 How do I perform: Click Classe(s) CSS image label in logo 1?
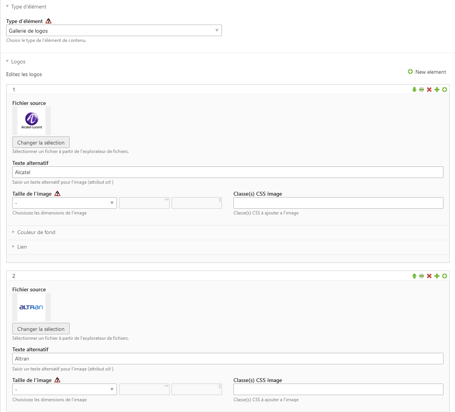258,194
